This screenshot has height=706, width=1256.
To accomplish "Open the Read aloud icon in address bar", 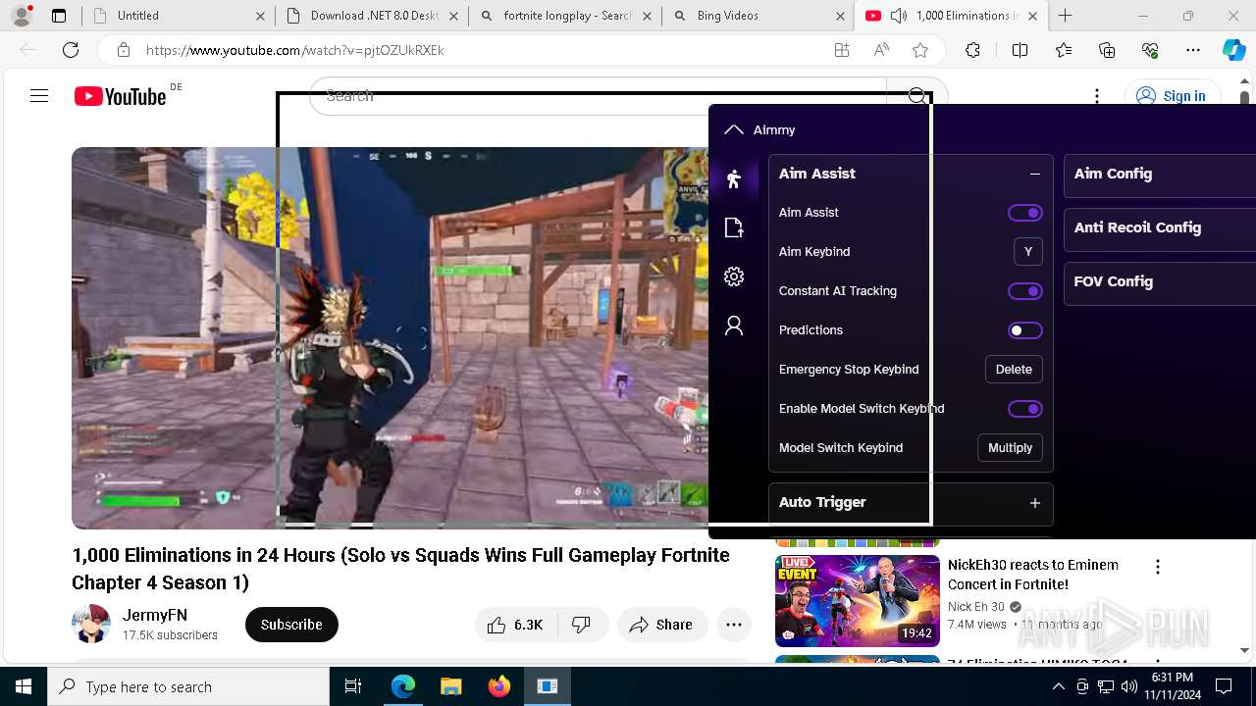I will tap(881, 50).
